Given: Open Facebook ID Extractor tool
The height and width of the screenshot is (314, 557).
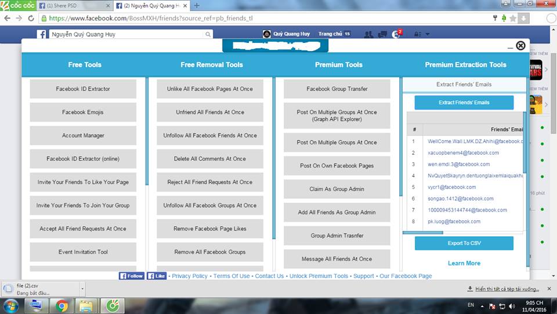Looking at the screenshot, I should click(x=83, y=89).
